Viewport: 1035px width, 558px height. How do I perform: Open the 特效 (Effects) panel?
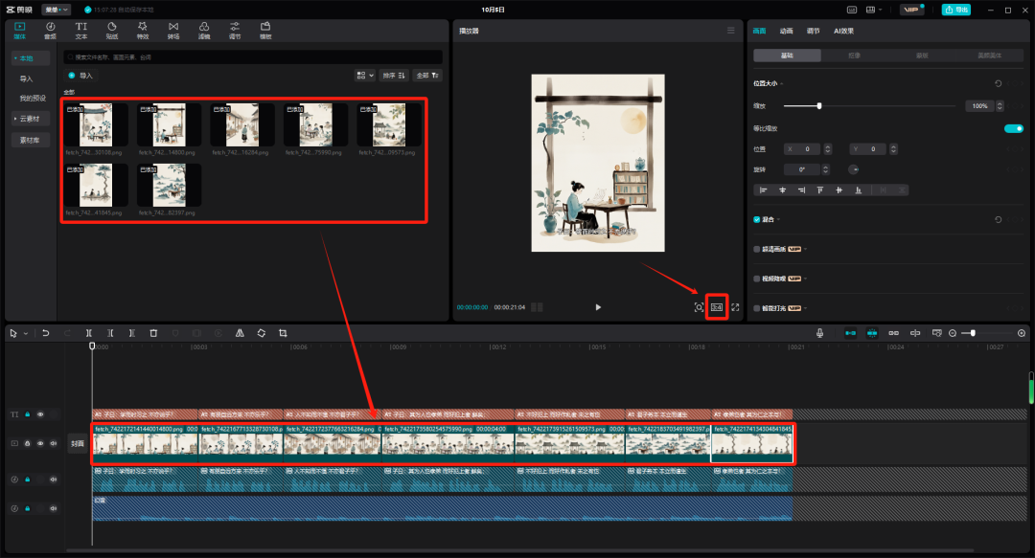(x=143, y=31)
